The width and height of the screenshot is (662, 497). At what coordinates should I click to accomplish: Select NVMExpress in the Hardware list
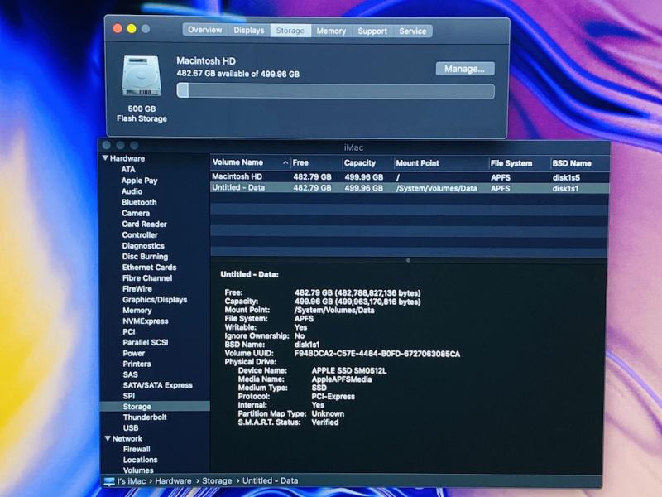(145, 321)
